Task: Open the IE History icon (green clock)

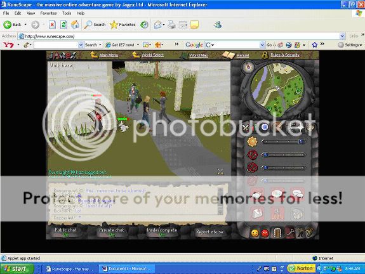Action: point(144,25)
